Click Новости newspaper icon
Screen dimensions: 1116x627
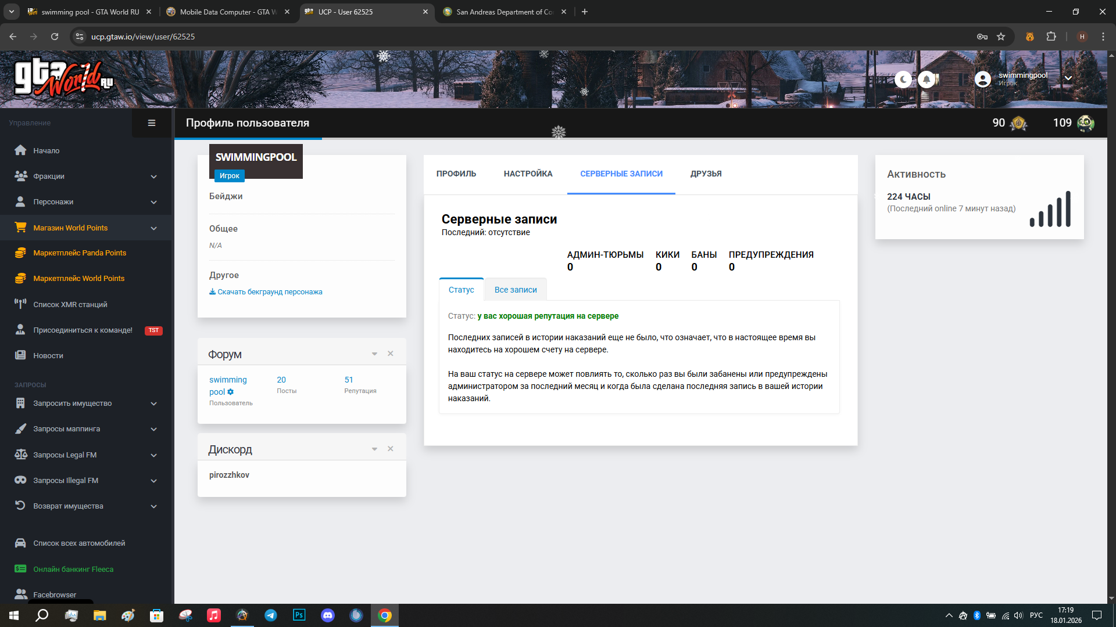click(20, 355)
